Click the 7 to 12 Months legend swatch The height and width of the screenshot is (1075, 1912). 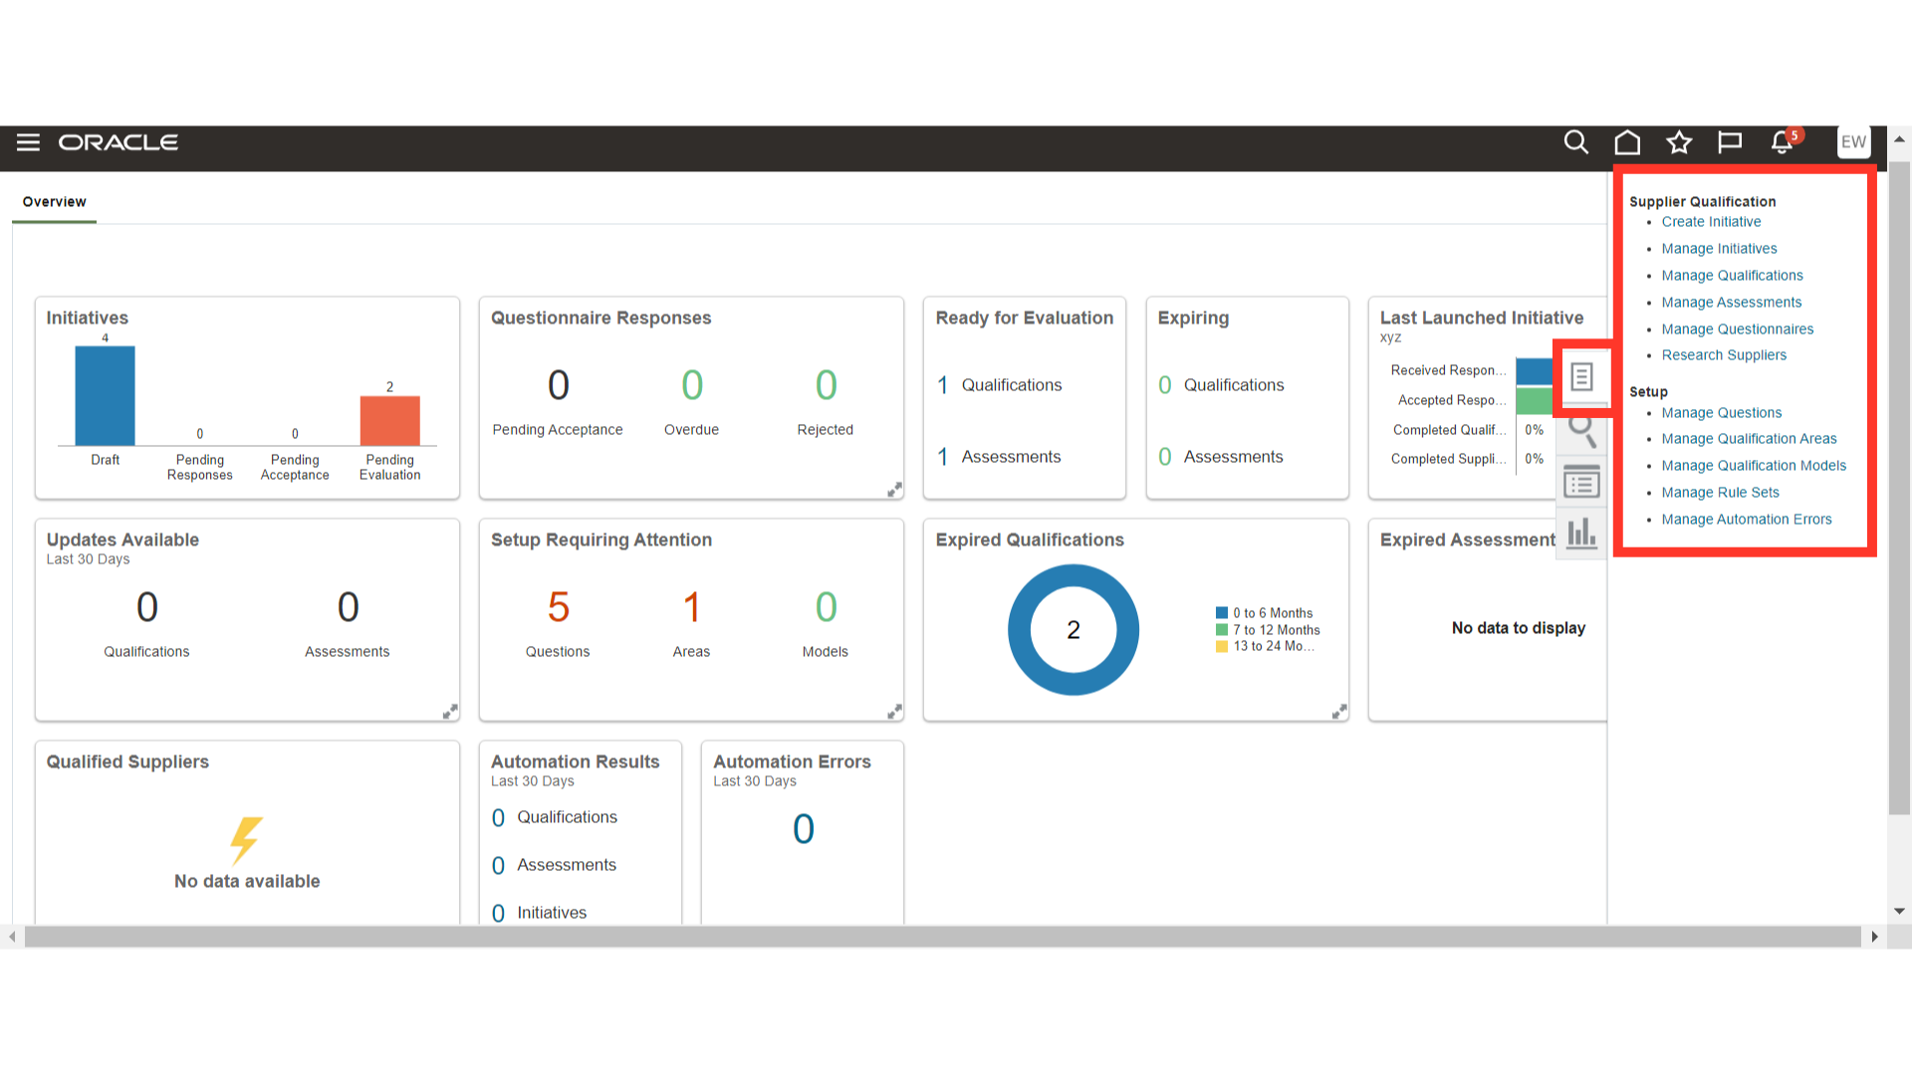pos(1221,630)
